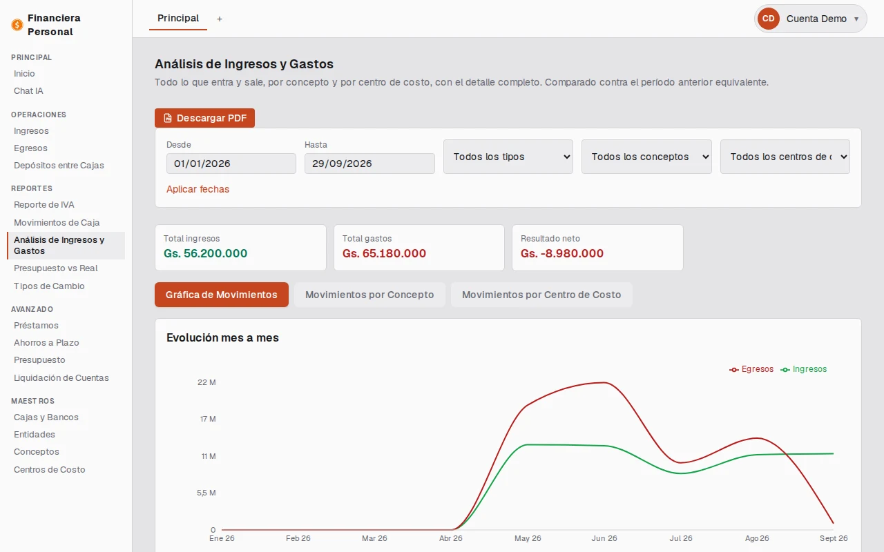Switch to Movimientos por Concepto tab
The width and height of the screenshot is (884, 552).
click(x=369, y=295)
